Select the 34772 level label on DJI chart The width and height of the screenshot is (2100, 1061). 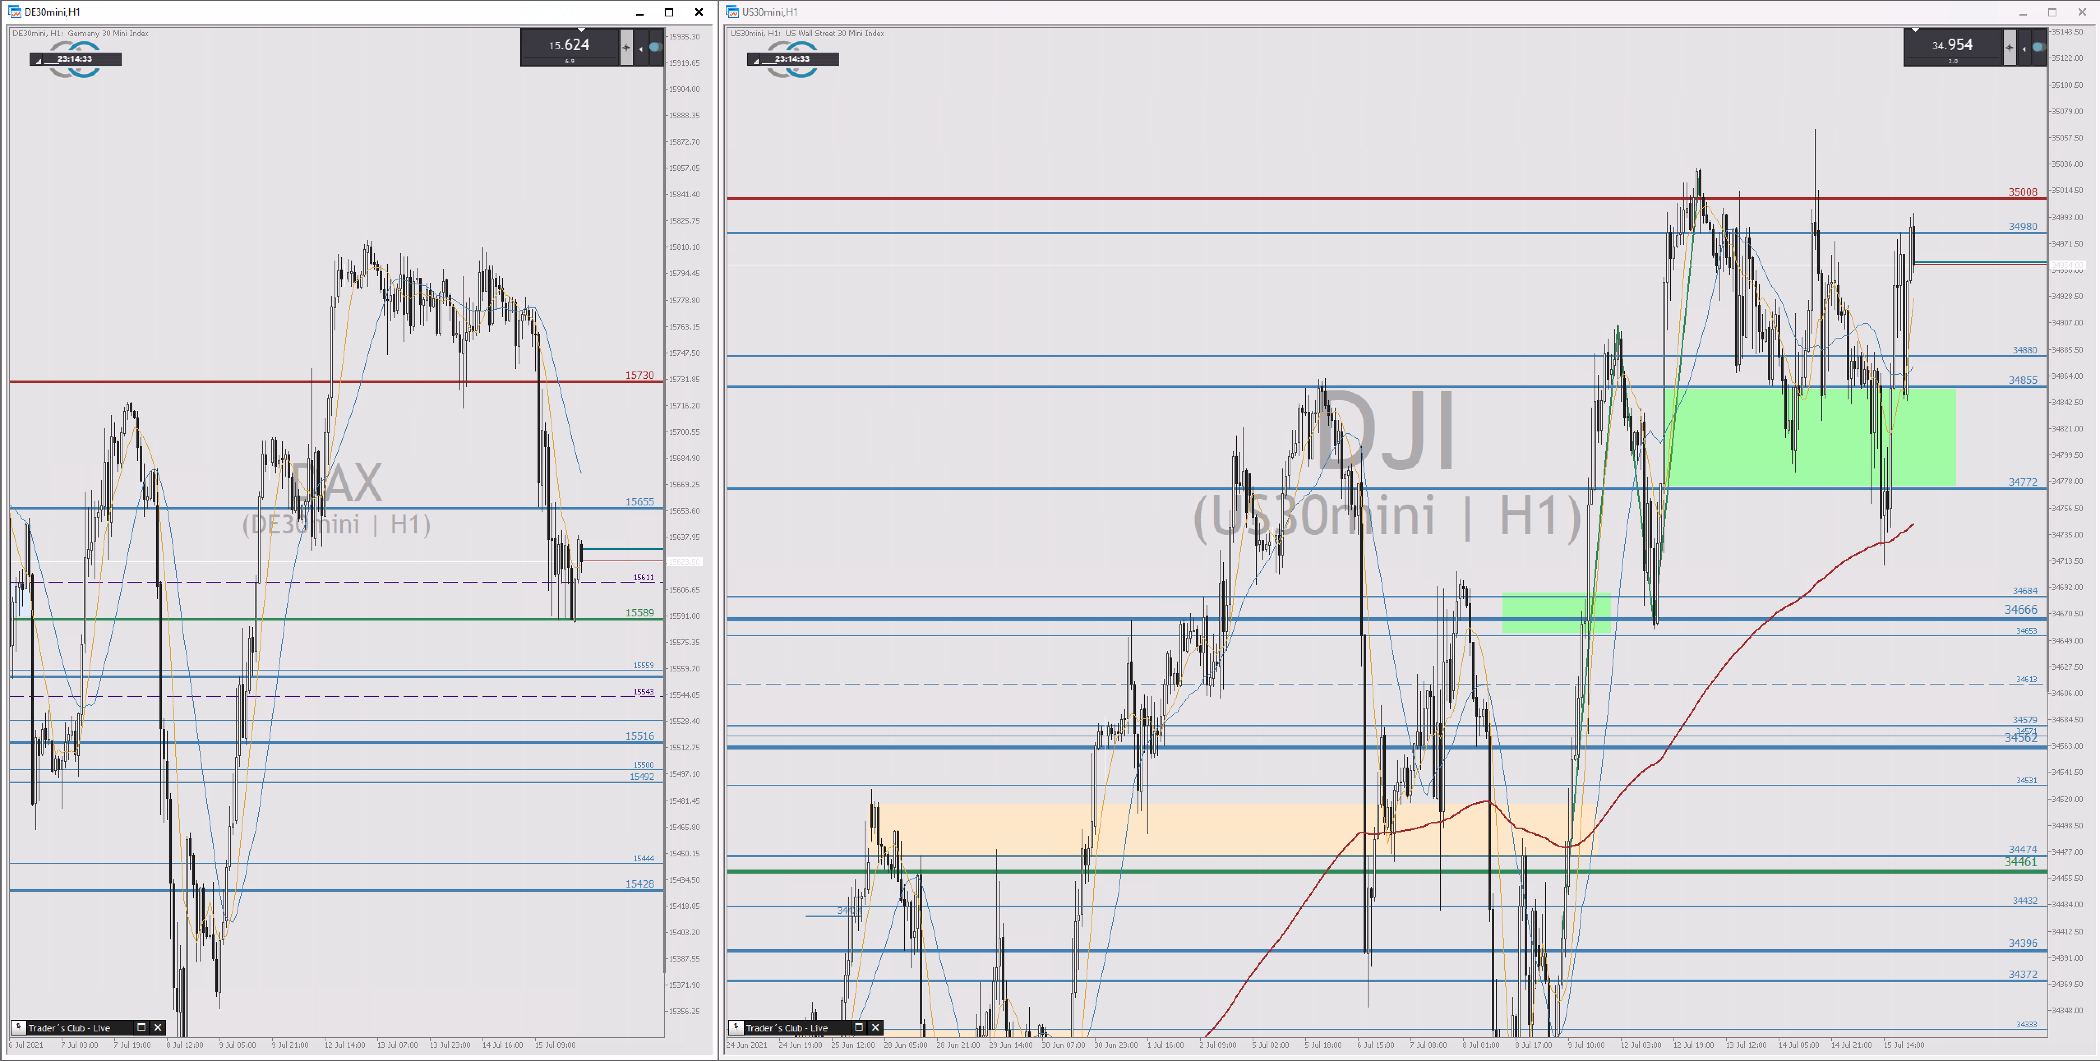coord(2022,482)
